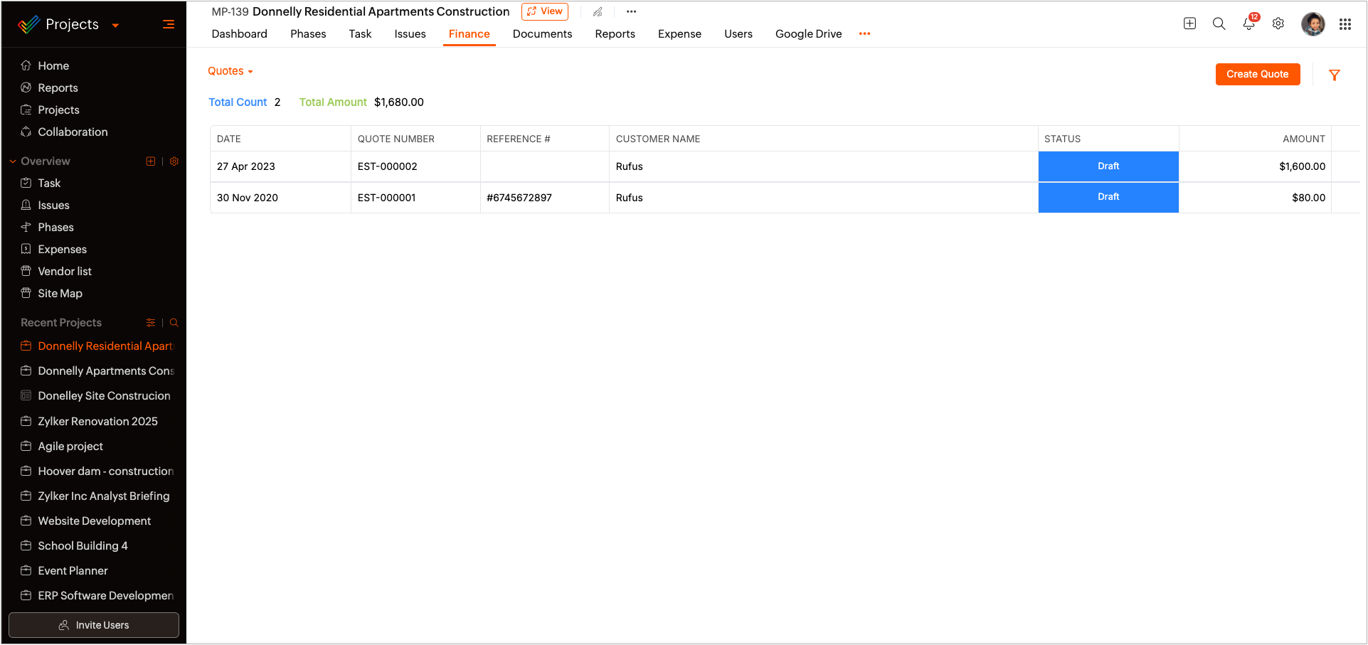Screen dimensions: 1368x645
Task: Click the Overview section gear icon
Action: click(174, 161)
